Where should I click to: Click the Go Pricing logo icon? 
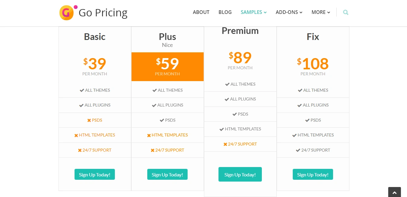(67, 13)
